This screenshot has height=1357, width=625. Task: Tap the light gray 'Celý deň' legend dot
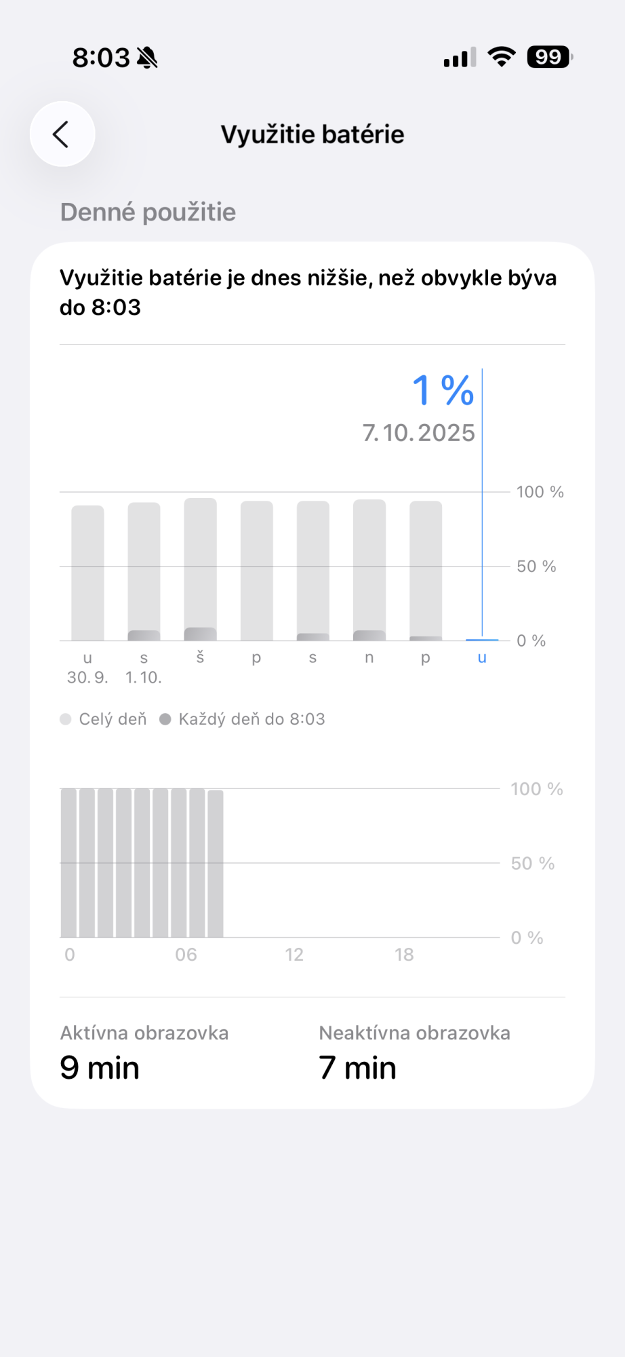tap(66, 719)
